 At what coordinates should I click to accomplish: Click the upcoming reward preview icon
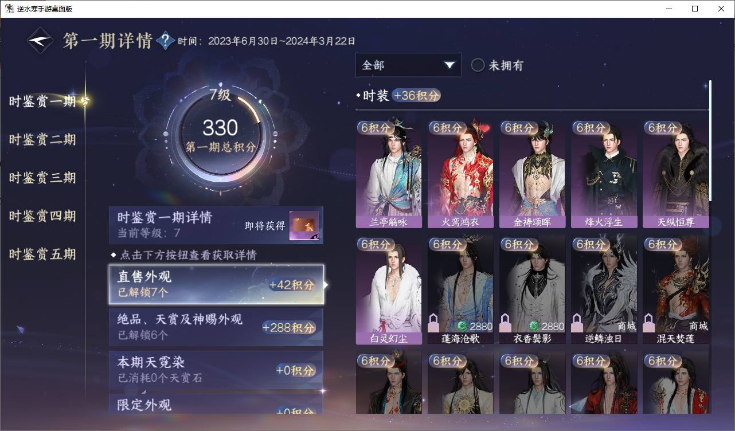(304, 226)
